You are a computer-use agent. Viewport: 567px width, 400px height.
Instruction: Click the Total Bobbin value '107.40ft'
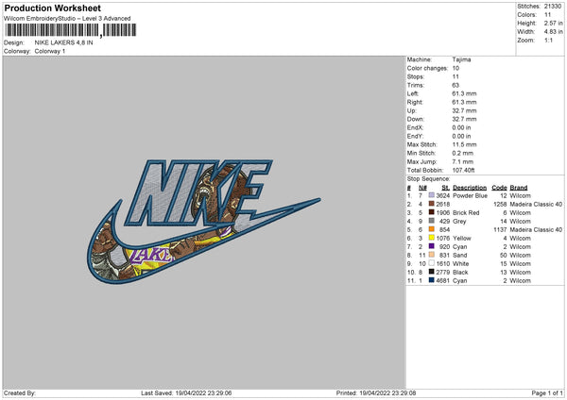tap(464, 170)
